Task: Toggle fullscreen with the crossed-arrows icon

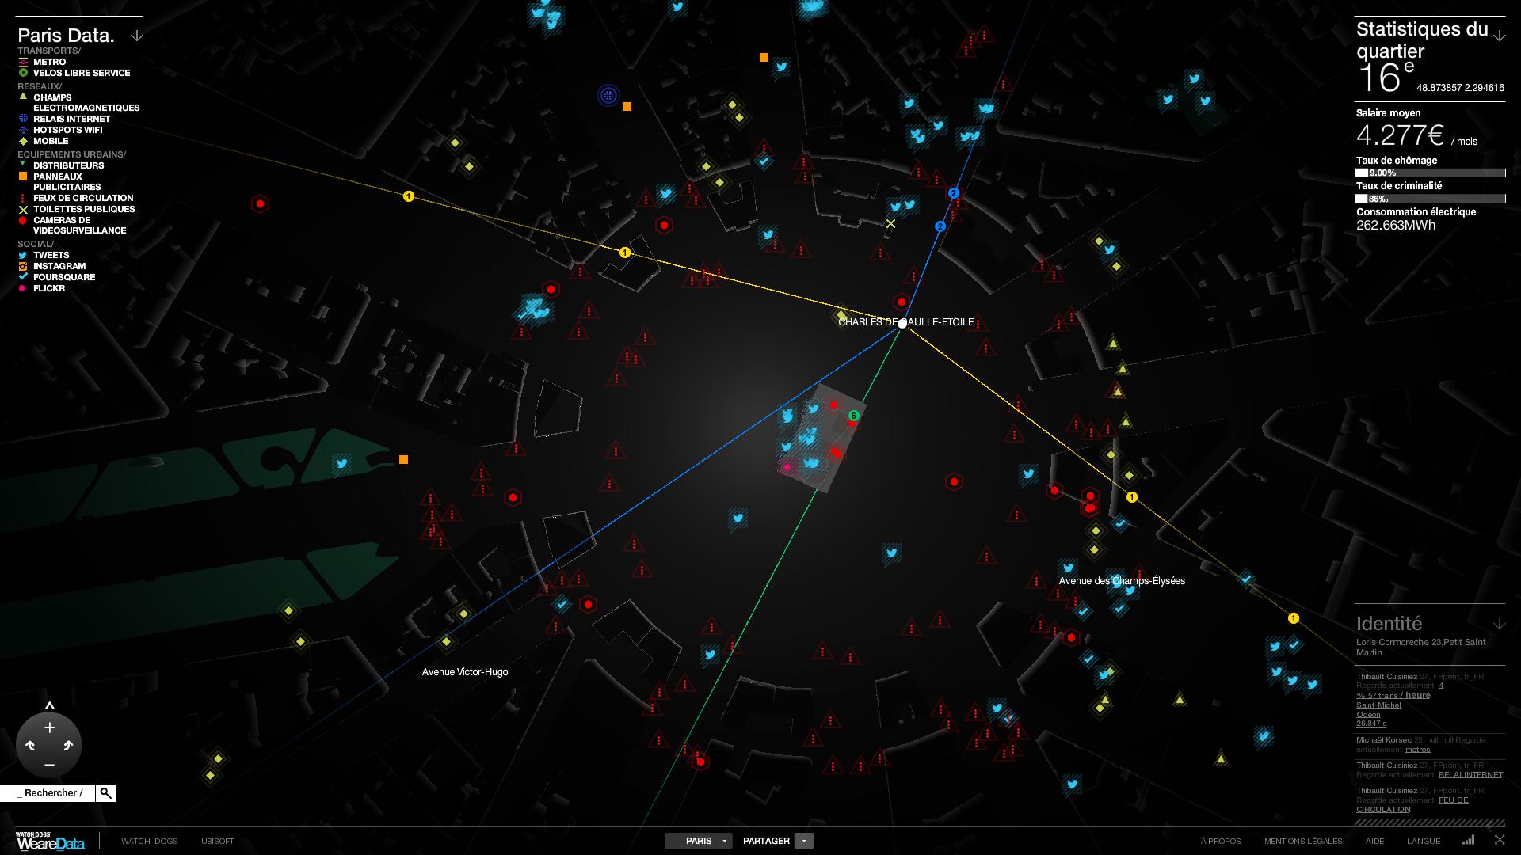Action: point(1499,840)
